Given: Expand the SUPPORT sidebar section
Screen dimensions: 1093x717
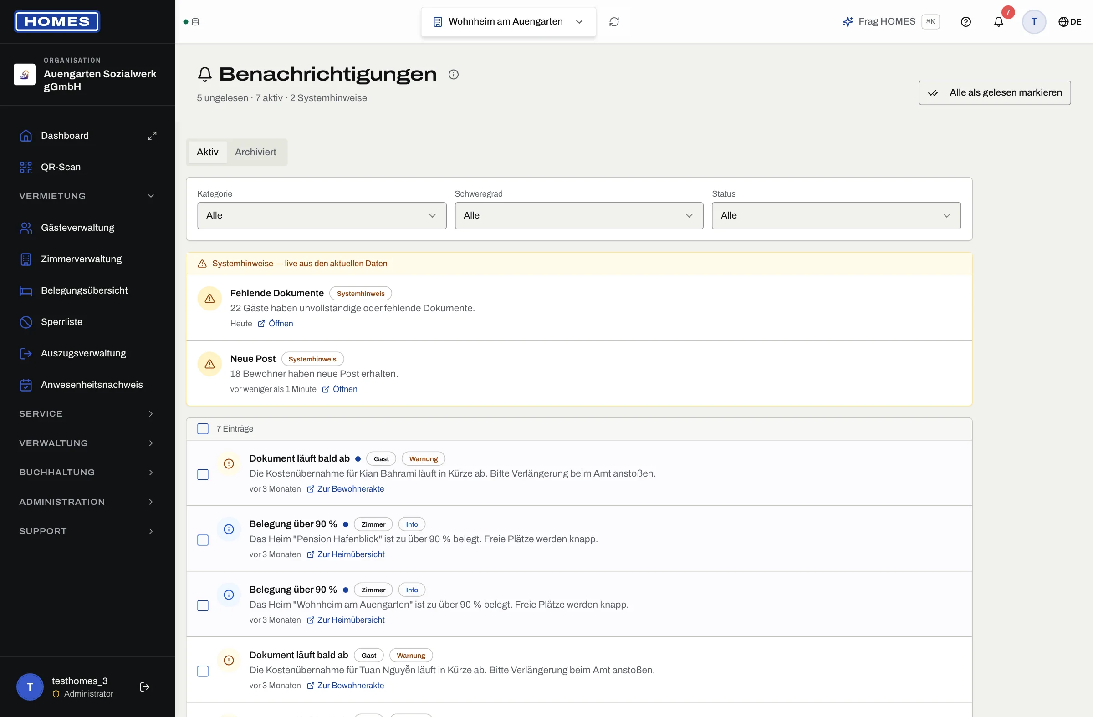Looking at the screenshot, I should 87,531.
